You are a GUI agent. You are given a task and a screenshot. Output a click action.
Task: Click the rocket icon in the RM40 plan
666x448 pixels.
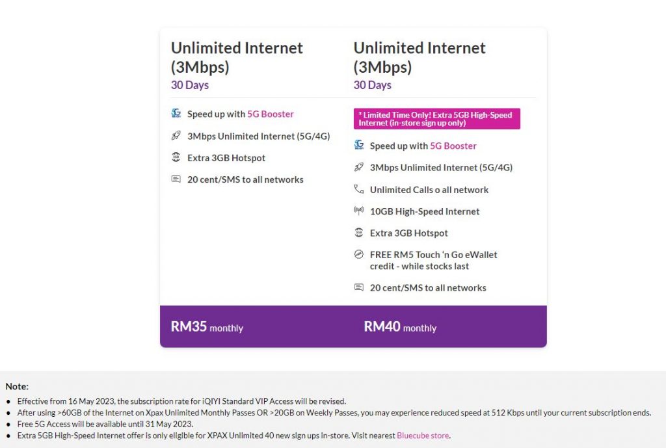click(358, 167)
